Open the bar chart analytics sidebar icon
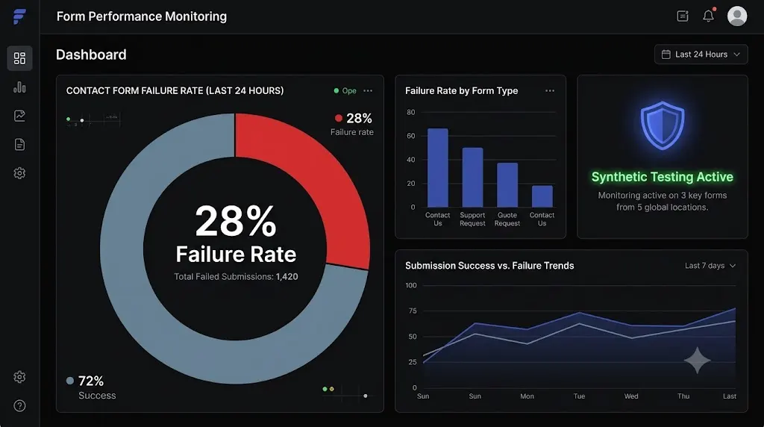 pyautogui.click(x=19, y=87)
